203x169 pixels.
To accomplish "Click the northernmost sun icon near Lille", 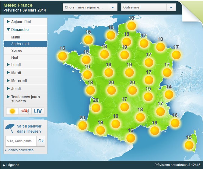I will coord(131,26).
